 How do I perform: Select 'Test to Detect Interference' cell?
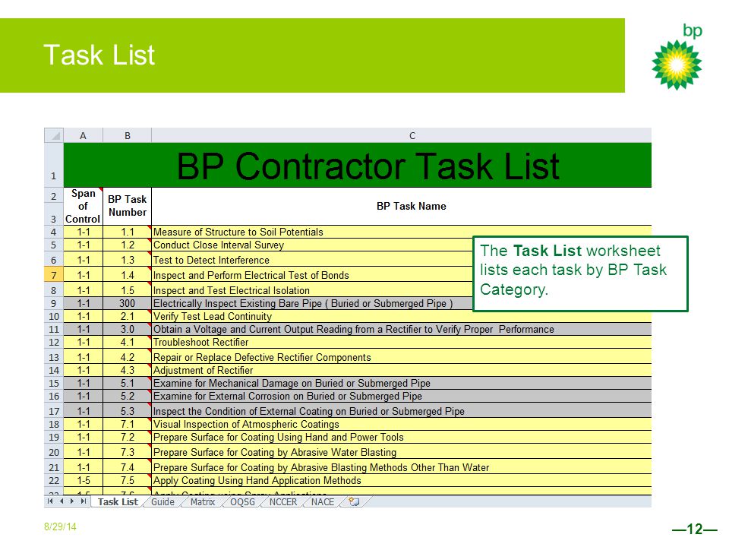point(312,260)
